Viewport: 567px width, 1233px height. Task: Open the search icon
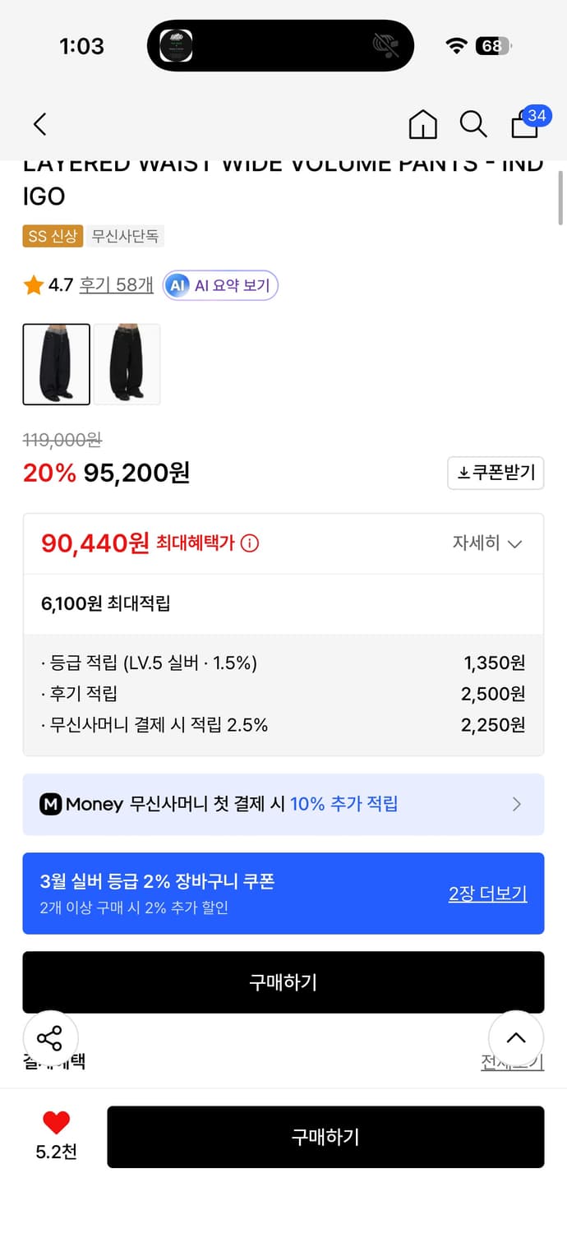[473, 124]
